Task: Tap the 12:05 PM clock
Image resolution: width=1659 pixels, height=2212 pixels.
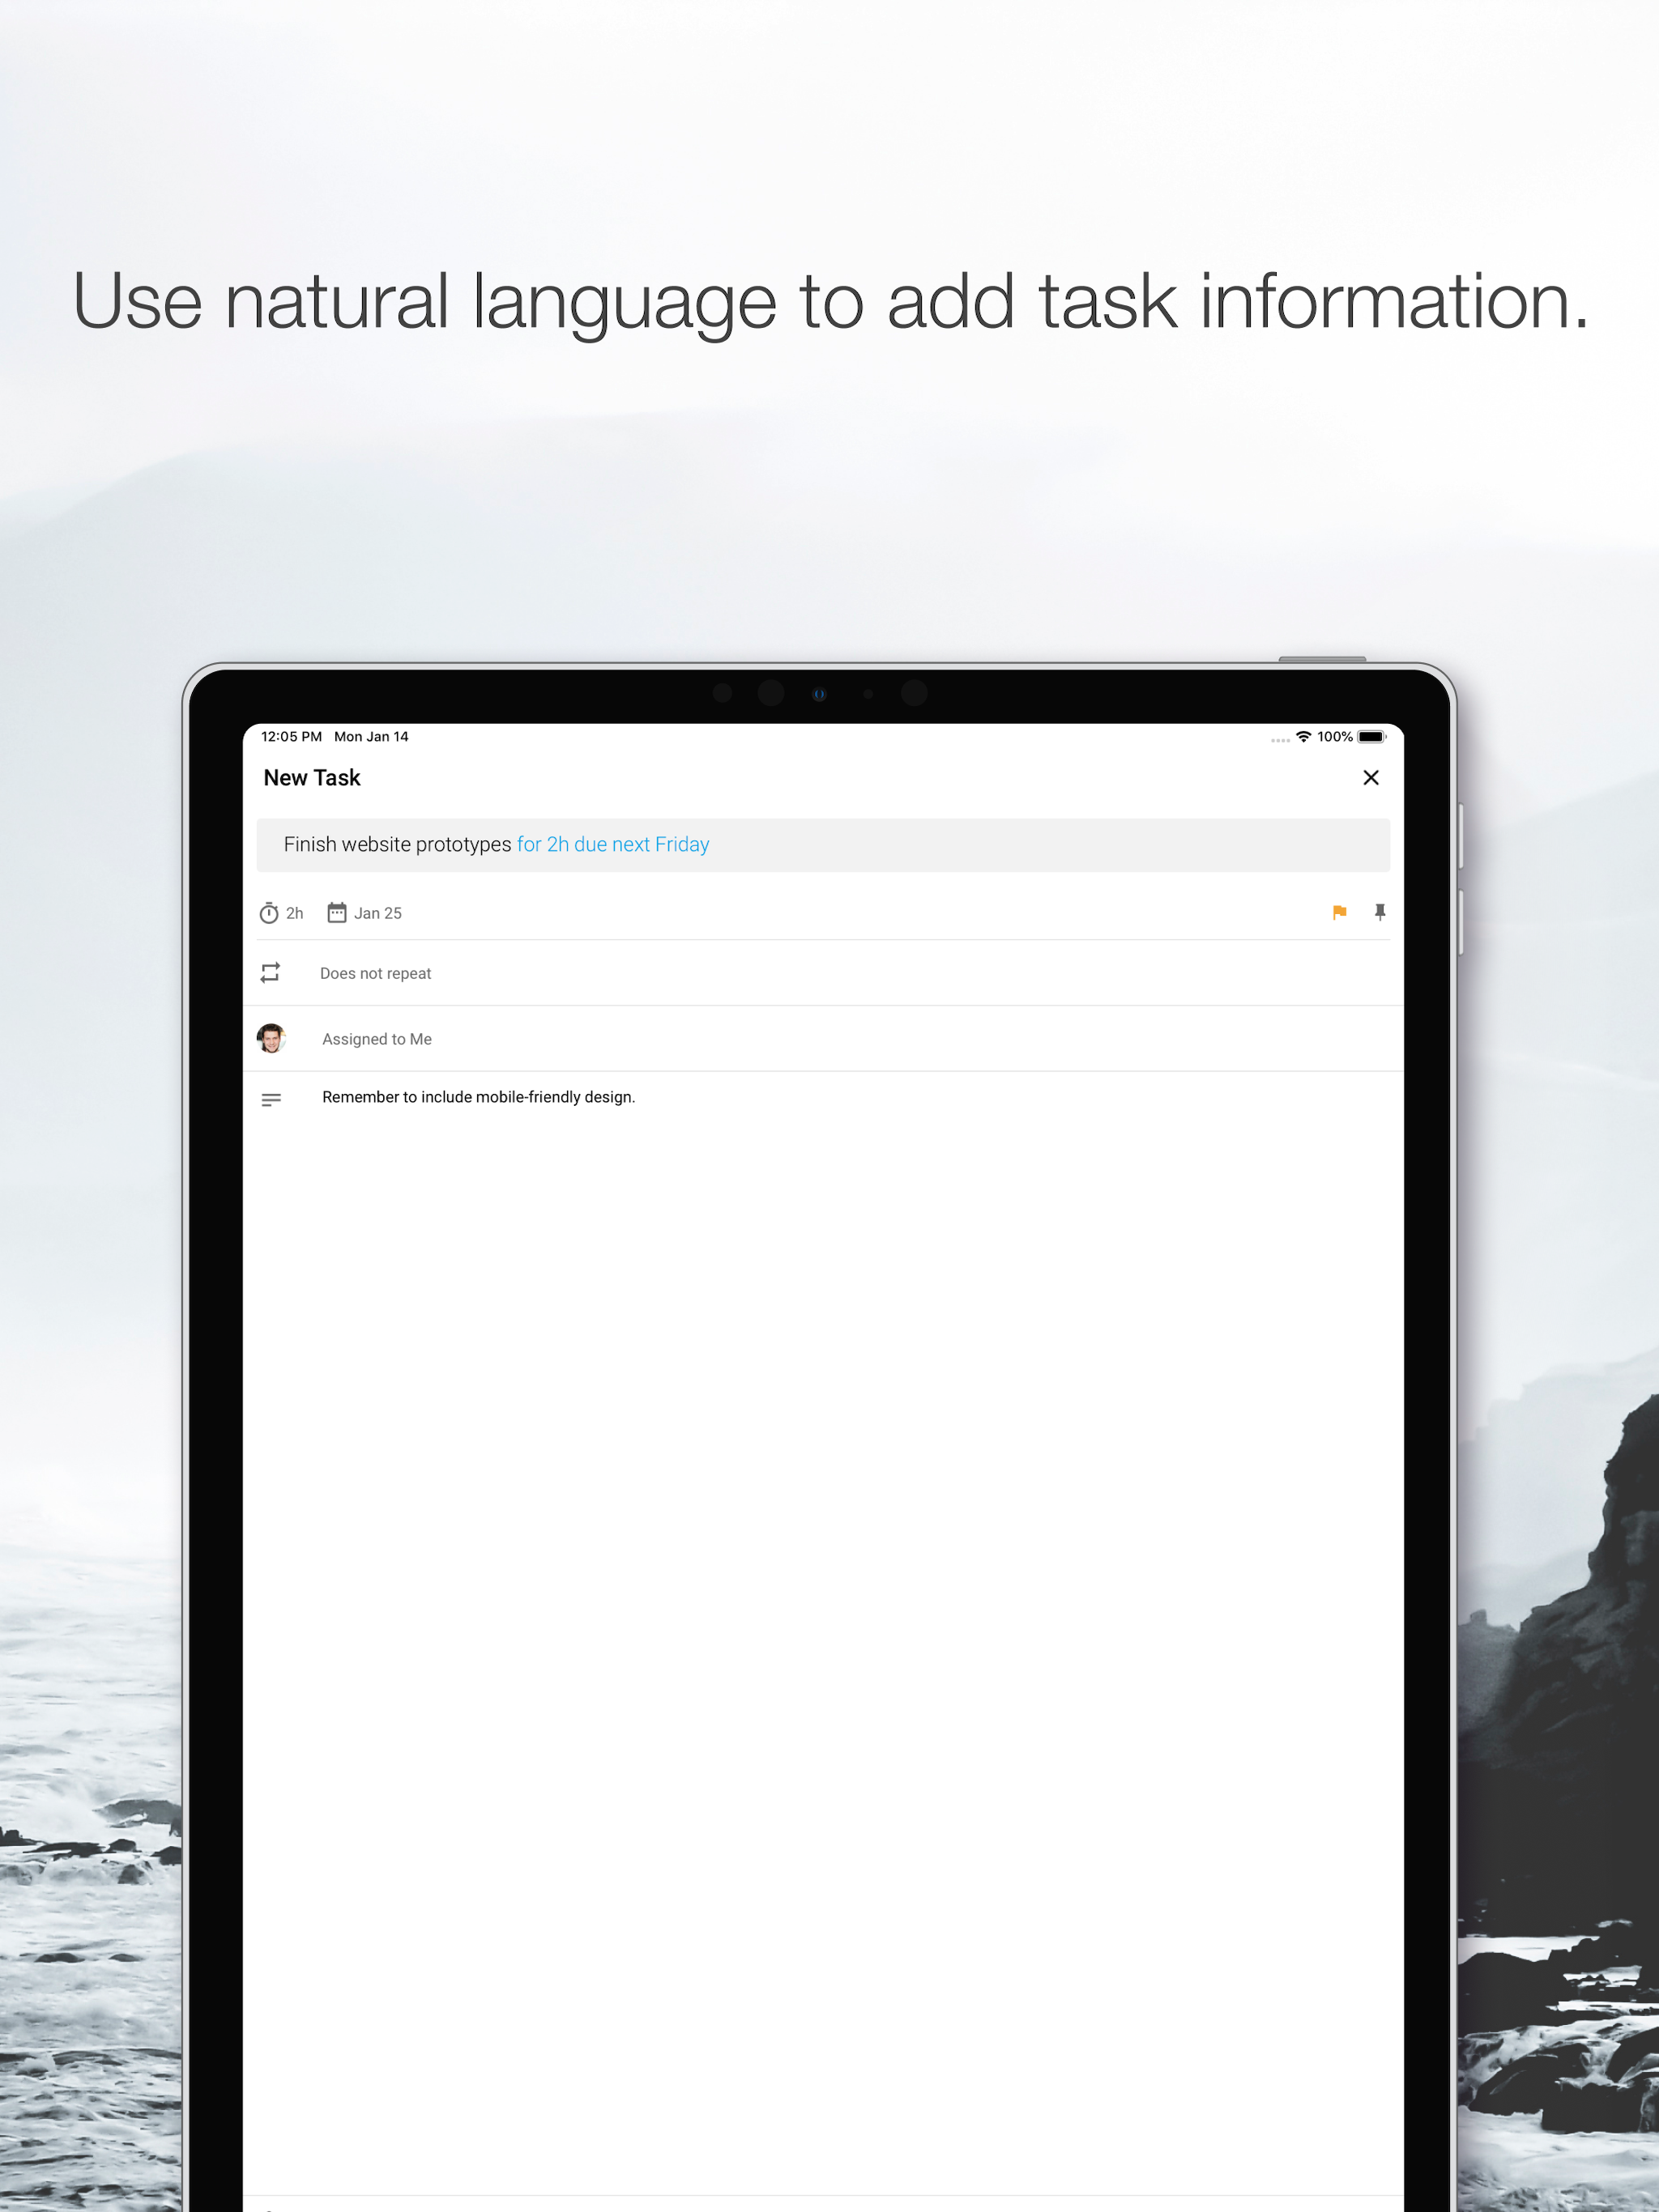Action: point(291,736)
